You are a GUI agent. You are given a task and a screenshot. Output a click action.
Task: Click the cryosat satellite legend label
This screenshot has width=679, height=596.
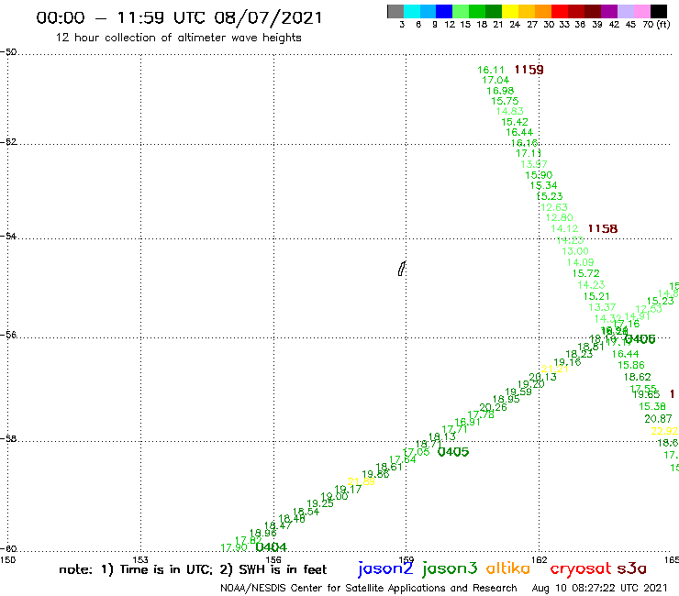point(581,569)
